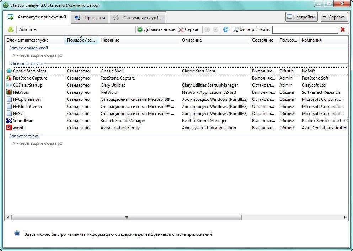Clear search with the red X

[343, 29]
